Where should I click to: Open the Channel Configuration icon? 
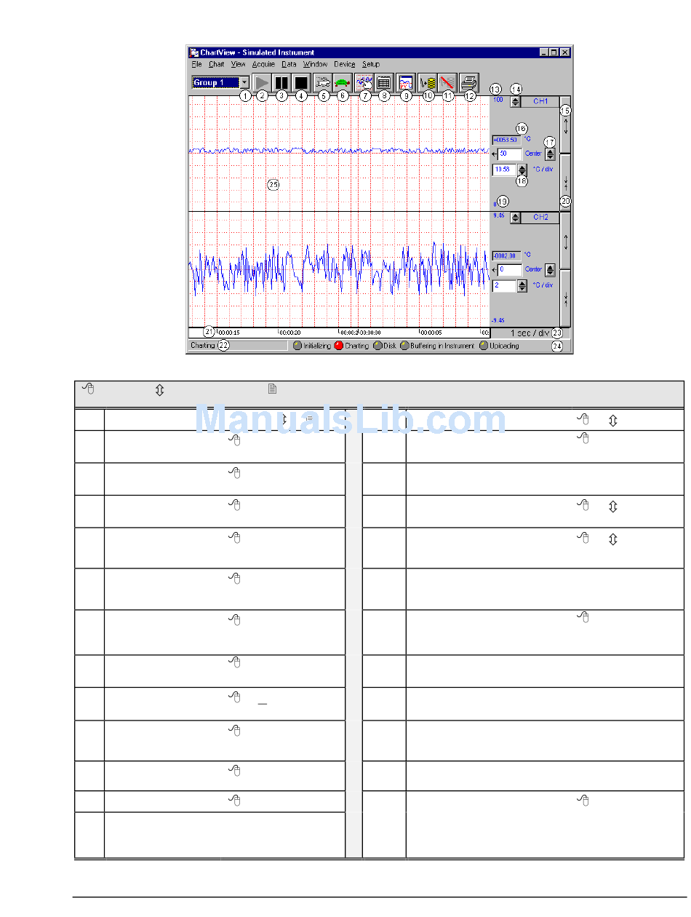(x=384, y=82)
